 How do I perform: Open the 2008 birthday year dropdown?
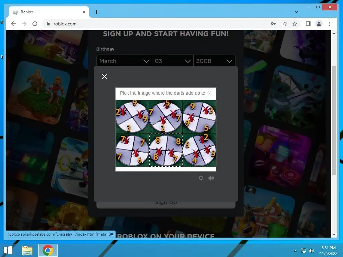[x=214, y=61]
